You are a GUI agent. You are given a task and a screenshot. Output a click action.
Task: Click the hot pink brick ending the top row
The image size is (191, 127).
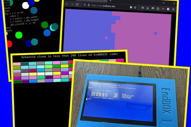pos(120,60)
